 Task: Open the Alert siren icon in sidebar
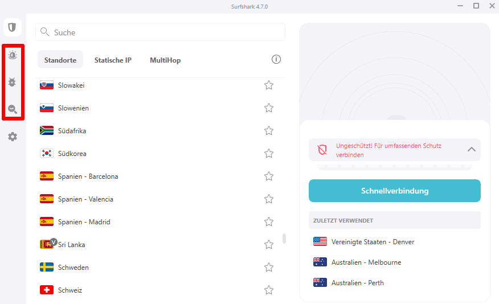point(13,55)
